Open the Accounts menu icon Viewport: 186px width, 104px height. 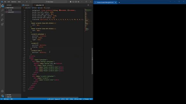coord(2,91)
